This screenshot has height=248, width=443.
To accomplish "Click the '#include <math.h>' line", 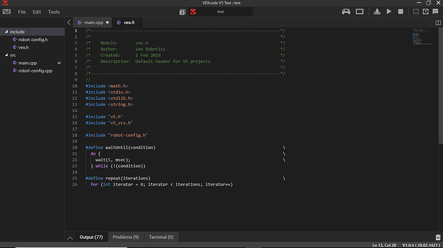I will 107,86.
